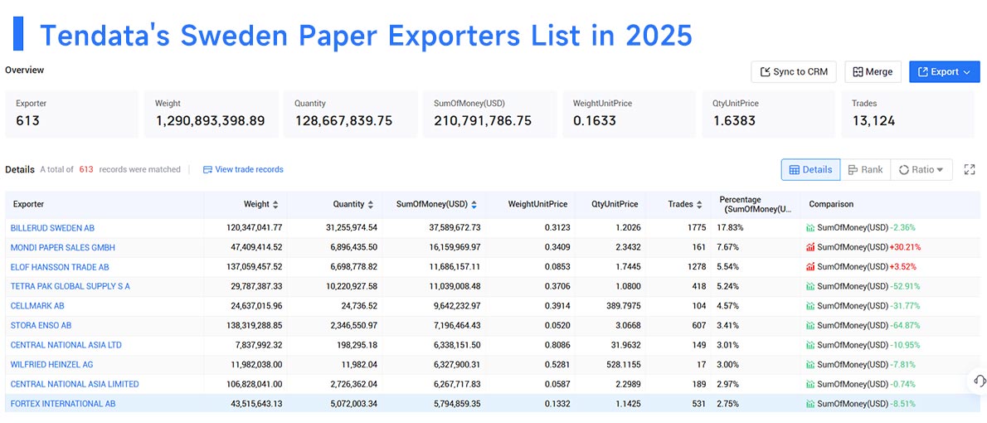Click STORA ENSO's weight value 138,319,288.85
Viewport: 987px width, 423px height.
pos(255,325)
